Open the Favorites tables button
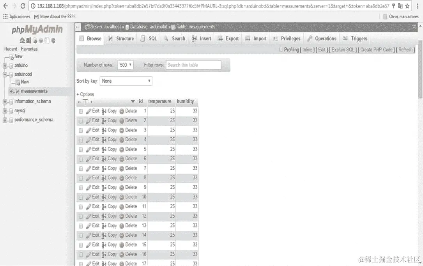The image size is (423, 266). coord(29,49)
